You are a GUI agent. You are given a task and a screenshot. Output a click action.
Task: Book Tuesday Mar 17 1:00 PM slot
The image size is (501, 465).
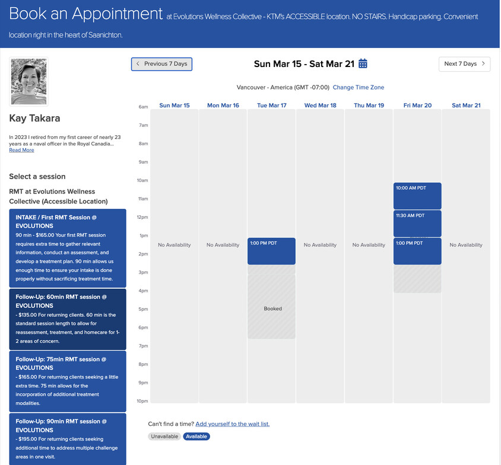coord(271,251)
